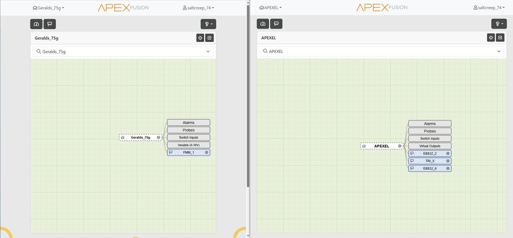
Task: Open gear settings on APEXEL node
Action: click(400, 146)
